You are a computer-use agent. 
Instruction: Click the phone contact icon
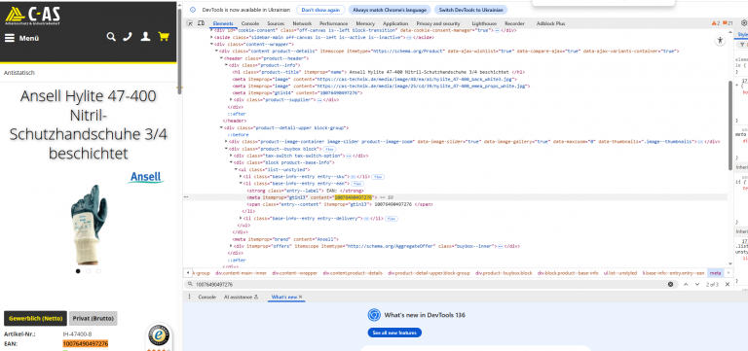(128, 37)
